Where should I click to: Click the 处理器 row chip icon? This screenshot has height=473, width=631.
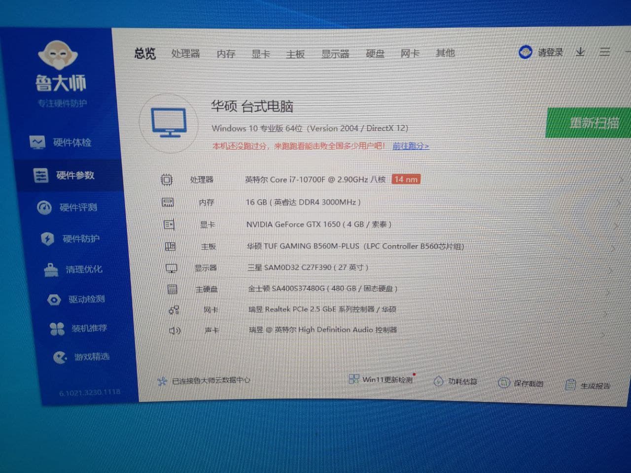point(167,180)
